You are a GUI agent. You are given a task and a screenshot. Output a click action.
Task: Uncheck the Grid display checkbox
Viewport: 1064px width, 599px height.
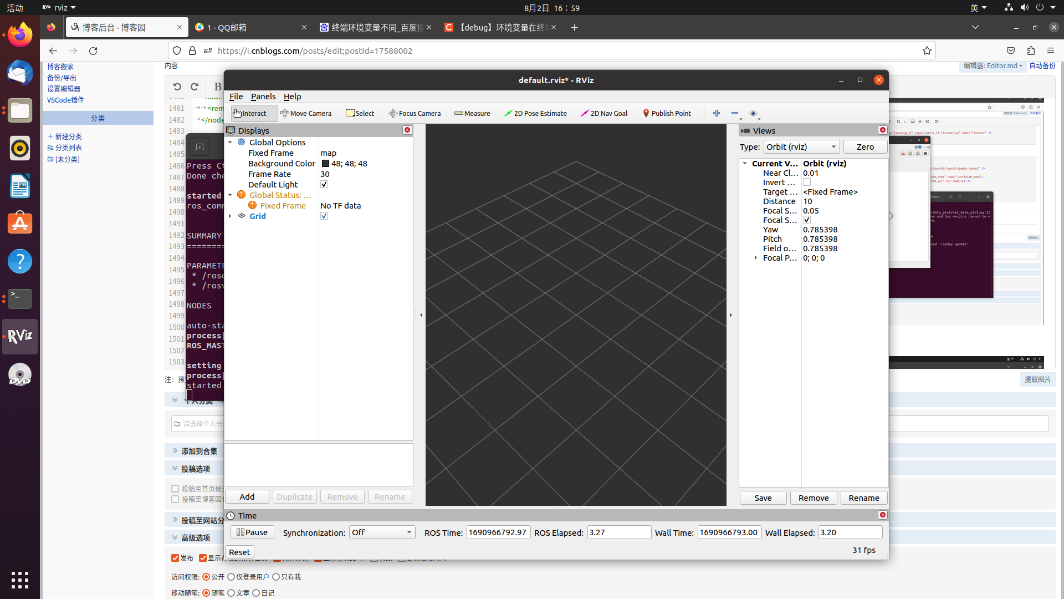tap(324, 216)
